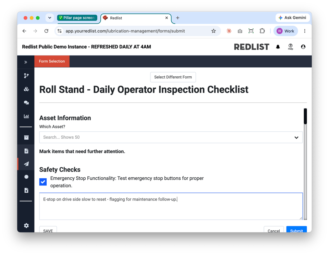Click Emergency Stop Functionality label text
Image resolution: width=329 pixels, height=255 pixels.
(x=127, y=182)
